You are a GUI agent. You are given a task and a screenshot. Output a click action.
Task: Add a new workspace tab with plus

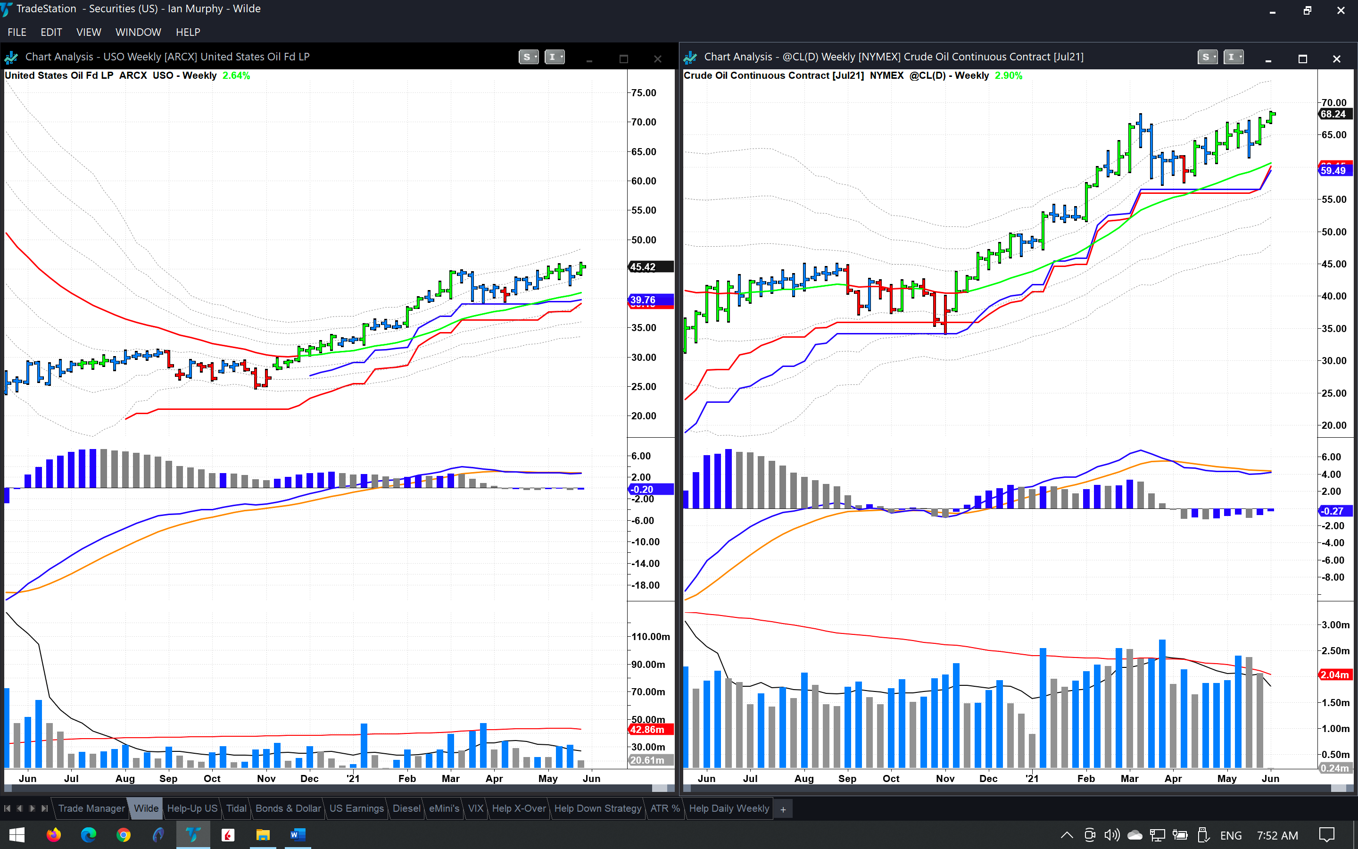click(x=783, y=809)
